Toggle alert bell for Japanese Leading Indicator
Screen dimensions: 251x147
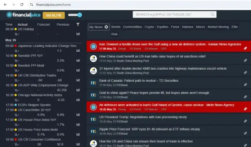click(16, 50)
